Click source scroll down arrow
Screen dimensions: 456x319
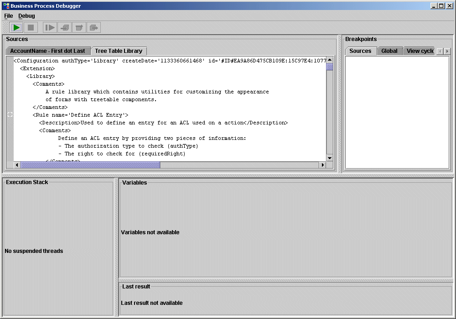click(x=330, y=158)
